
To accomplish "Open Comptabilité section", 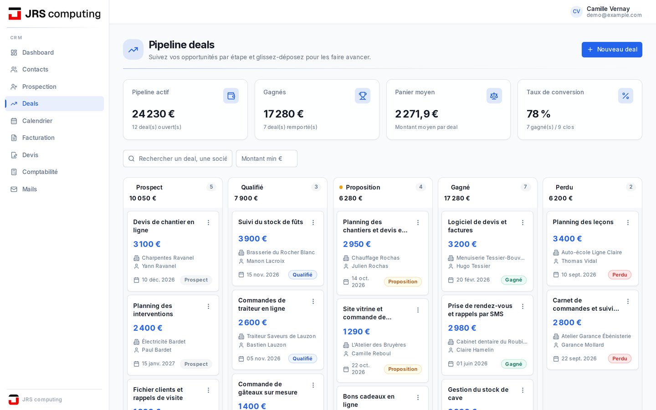I will coord(54,172).
